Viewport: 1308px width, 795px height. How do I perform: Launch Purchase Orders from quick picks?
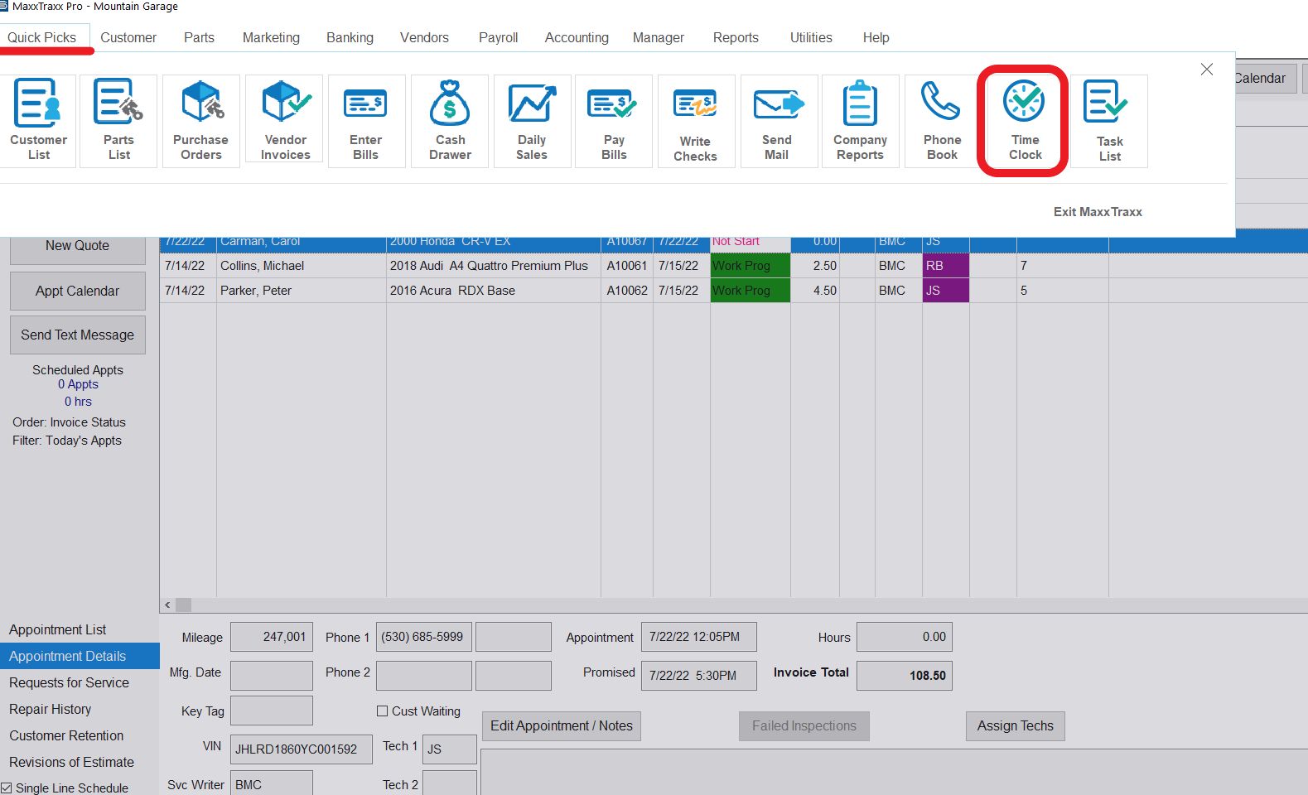(x=201, y=121)
